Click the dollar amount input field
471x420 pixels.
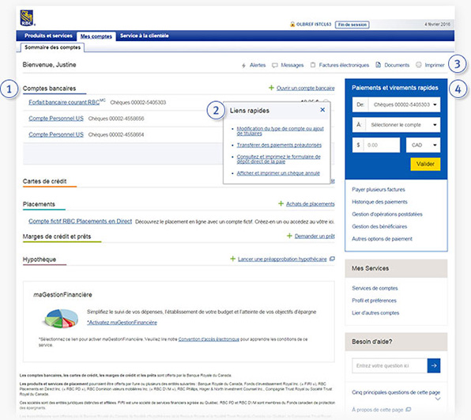tap(376, 145)
